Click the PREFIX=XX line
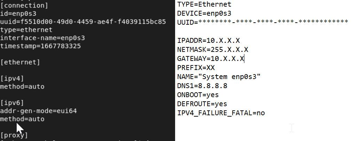Image resolution: width=353 pixels, height=141 pixels. click(x=196, y=68)
